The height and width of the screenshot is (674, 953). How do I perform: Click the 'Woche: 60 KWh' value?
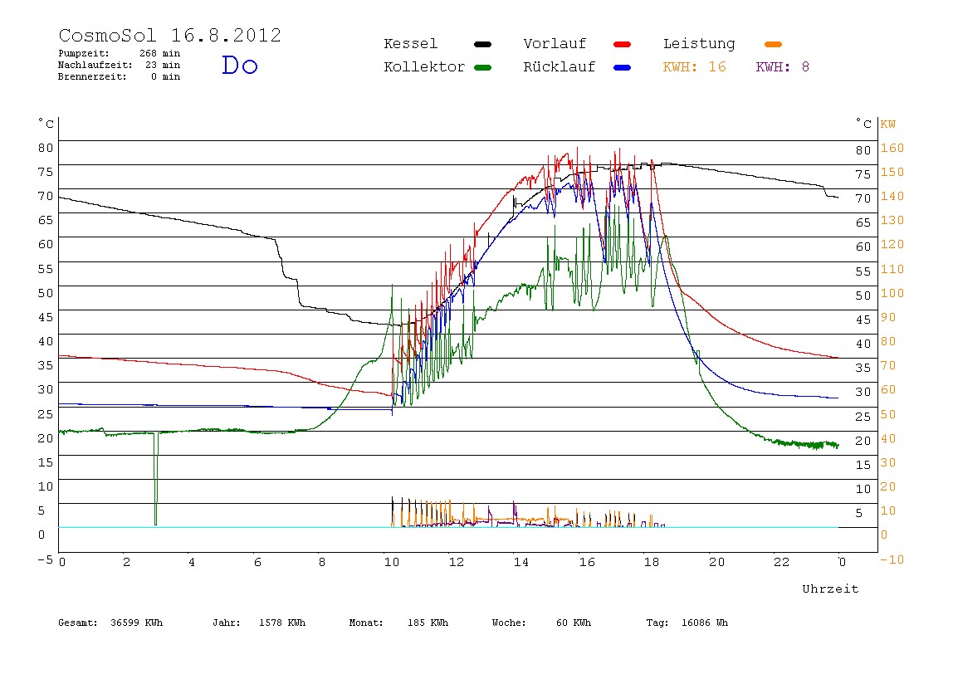point(541,623)
